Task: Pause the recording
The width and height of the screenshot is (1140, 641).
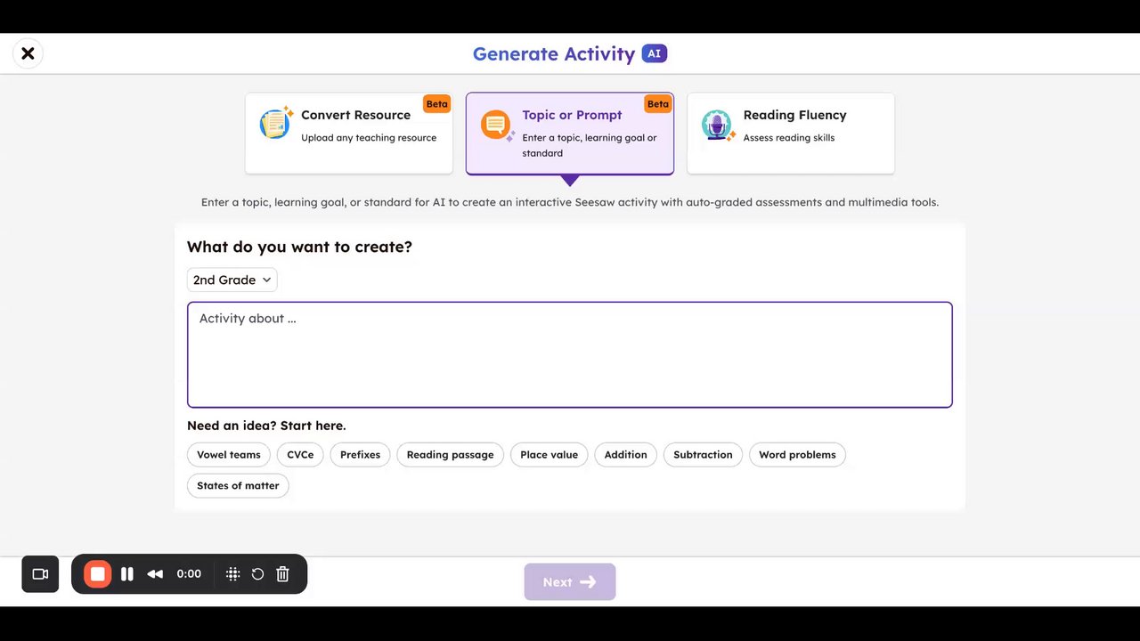Action: (x=127, y=574)
